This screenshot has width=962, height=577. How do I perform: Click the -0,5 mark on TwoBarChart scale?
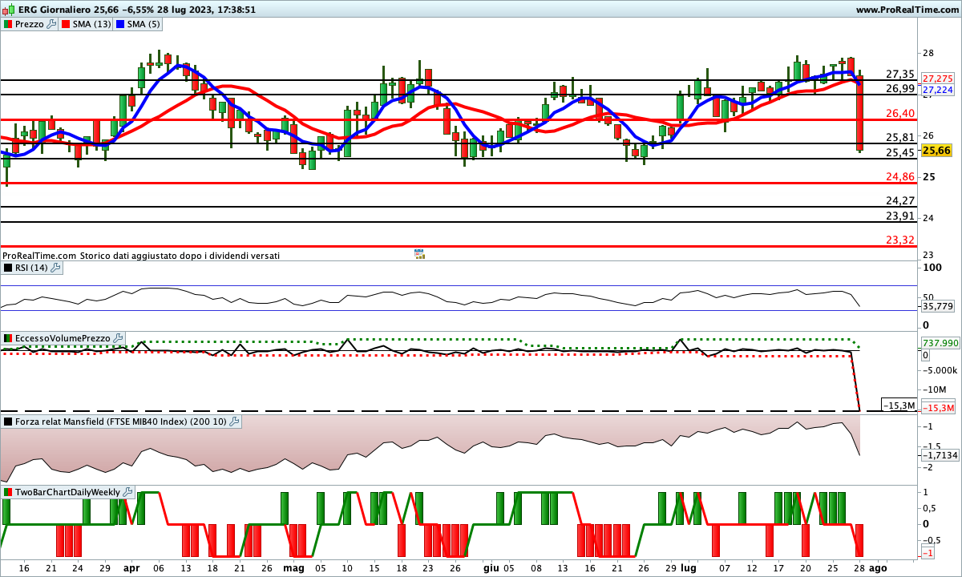(x=932, y=539)
